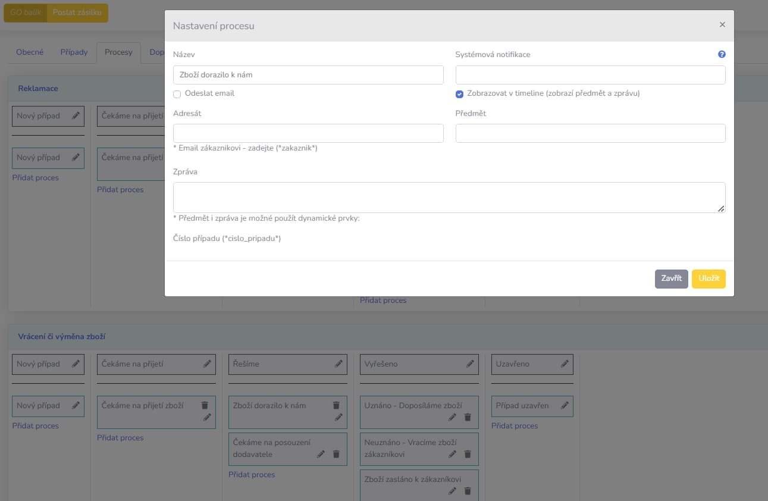This screenshot has width=768, height=501.
Task: Click the Poslat zásilku button
Action: [x=77, y=12]
